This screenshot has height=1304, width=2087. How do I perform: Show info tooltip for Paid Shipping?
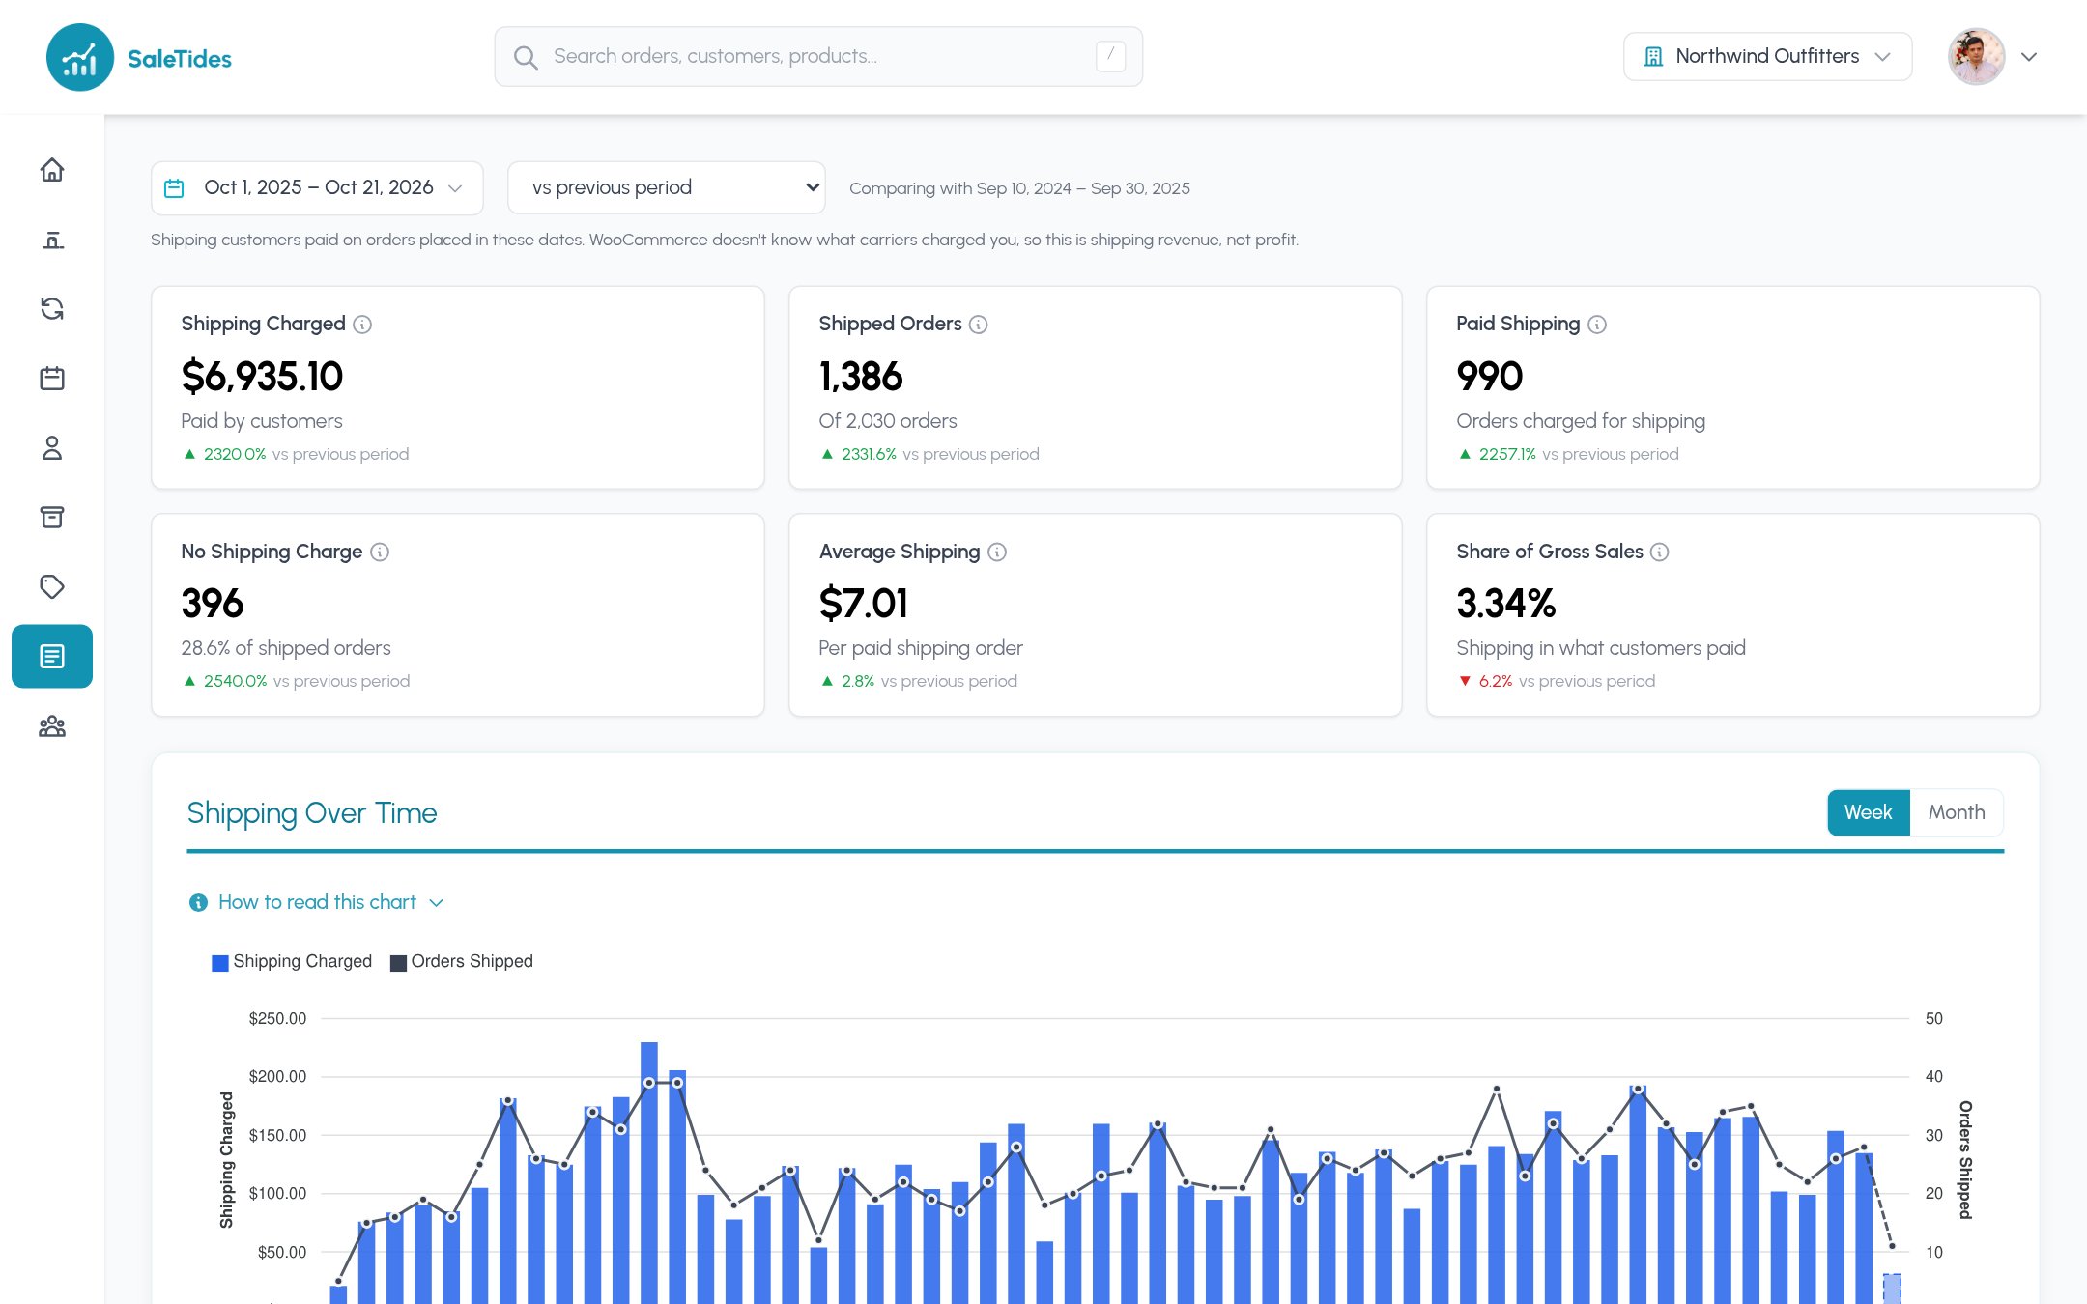pyautogui.click(x=1597, y=325)
